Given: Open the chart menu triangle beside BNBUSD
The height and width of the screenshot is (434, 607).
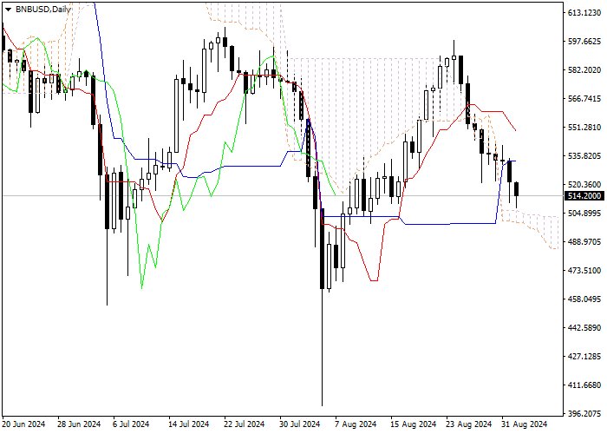Looking at the screenshot, I should pos(8,10).
